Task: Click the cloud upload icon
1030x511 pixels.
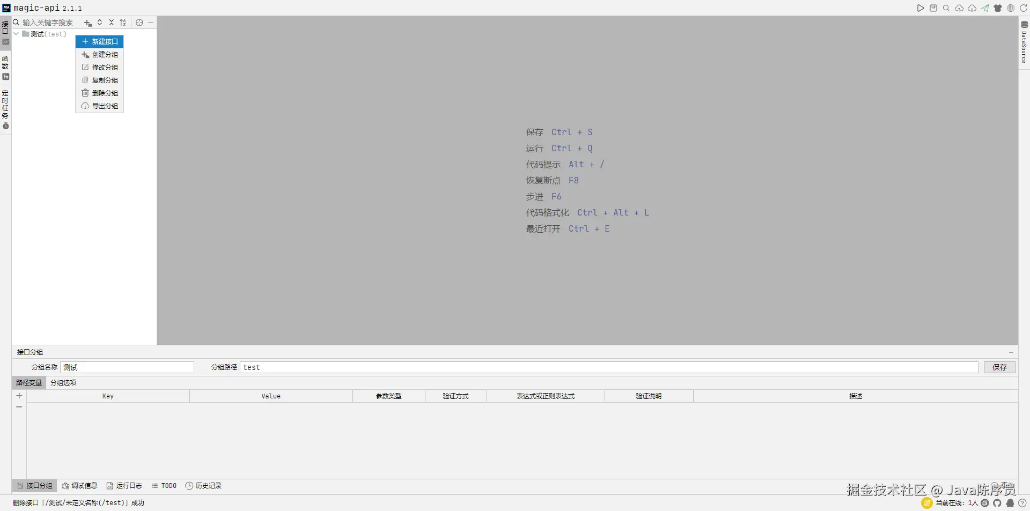Action: click(x=959, y=8)
